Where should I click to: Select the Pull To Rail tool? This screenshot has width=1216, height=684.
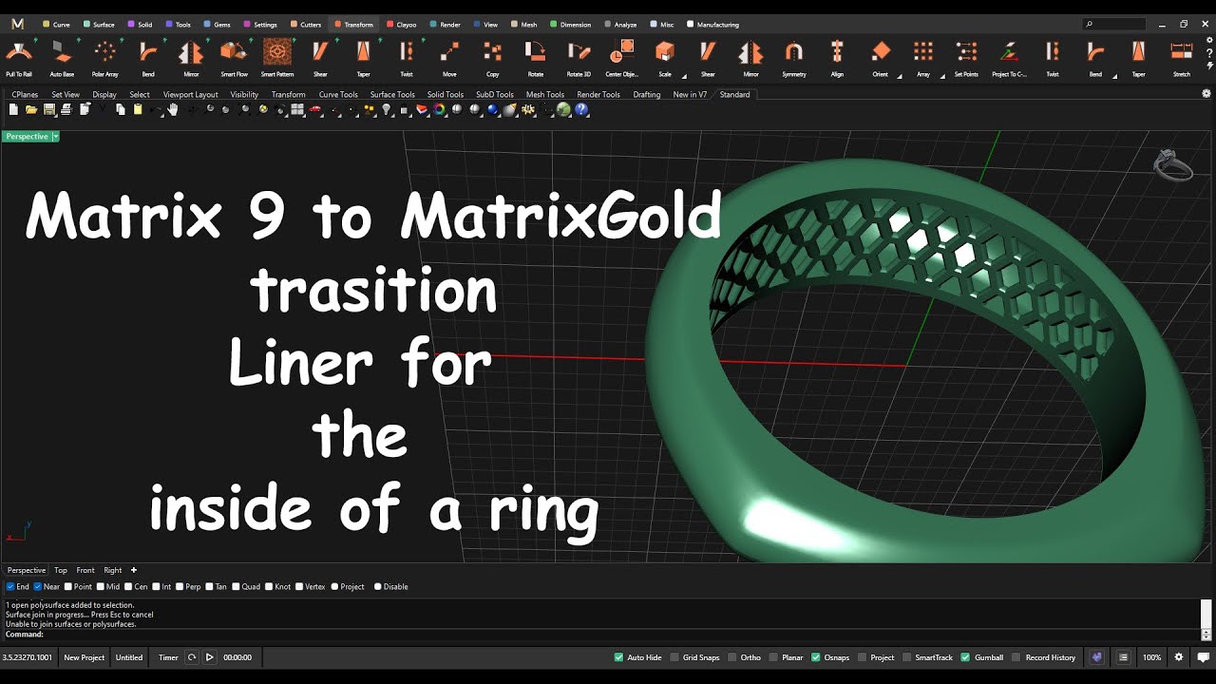(x=19, y=59)
